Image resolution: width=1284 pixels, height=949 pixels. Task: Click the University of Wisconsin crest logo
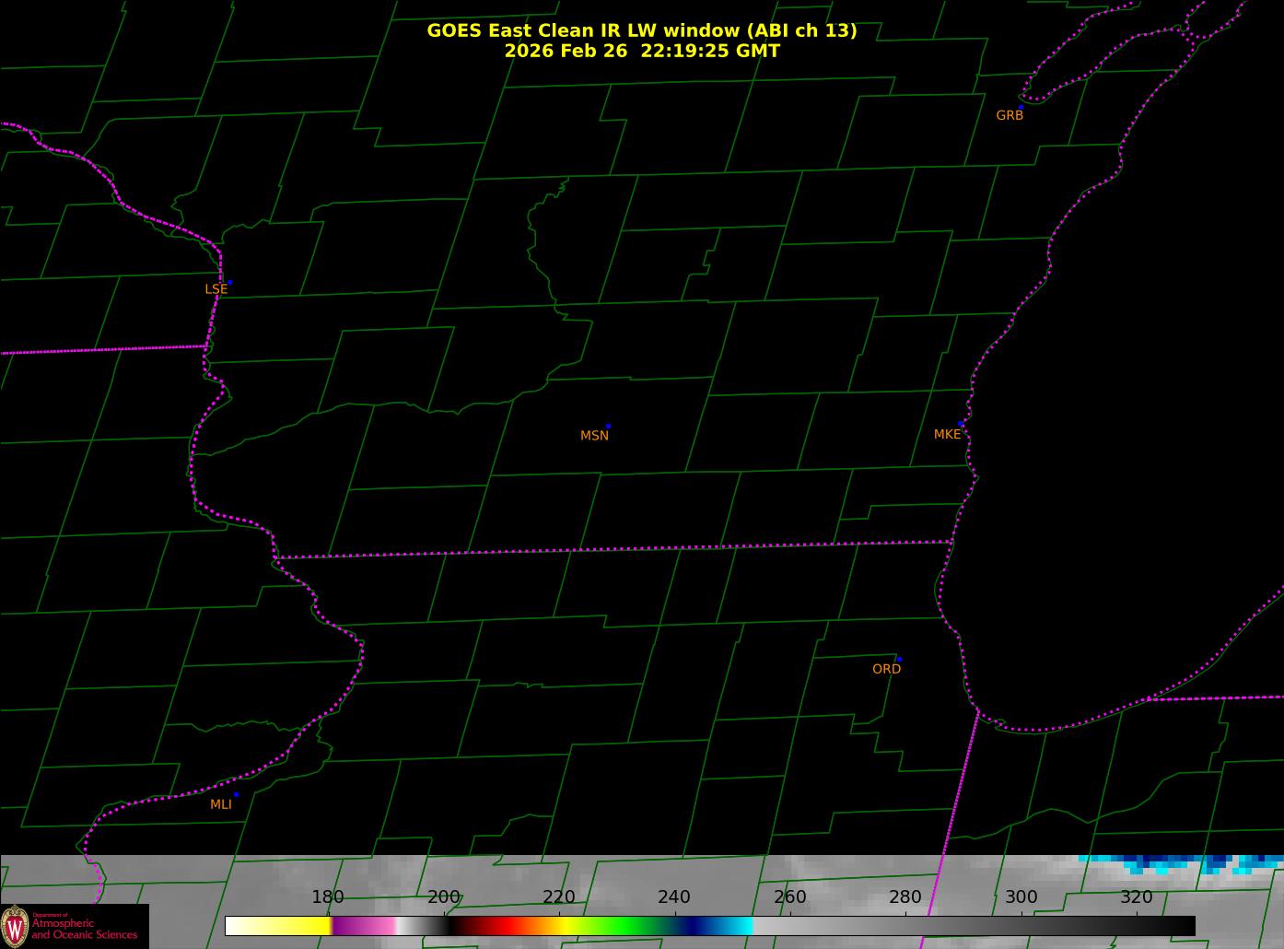tap(15, 925)
